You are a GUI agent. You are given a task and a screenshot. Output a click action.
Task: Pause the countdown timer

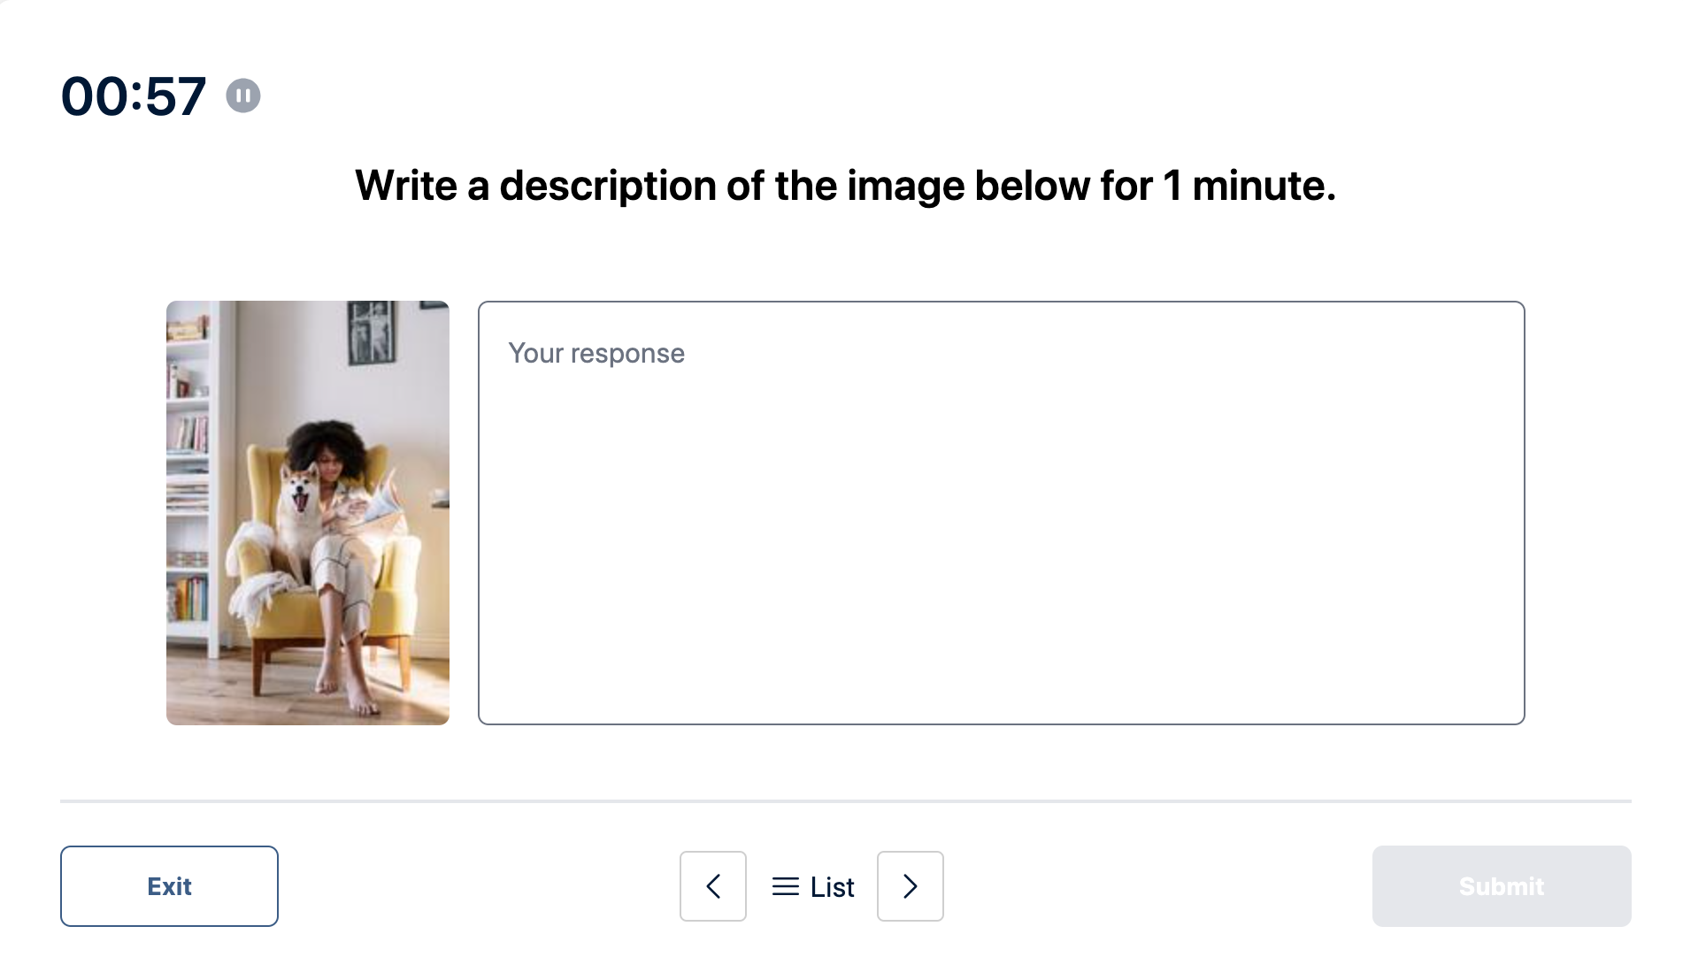243,96
